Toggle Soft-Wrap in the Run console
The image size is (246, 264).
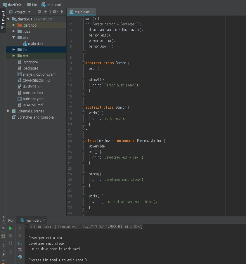click(20, 243)
